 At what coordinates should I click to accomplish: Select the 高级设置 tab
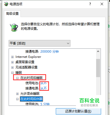12,14
